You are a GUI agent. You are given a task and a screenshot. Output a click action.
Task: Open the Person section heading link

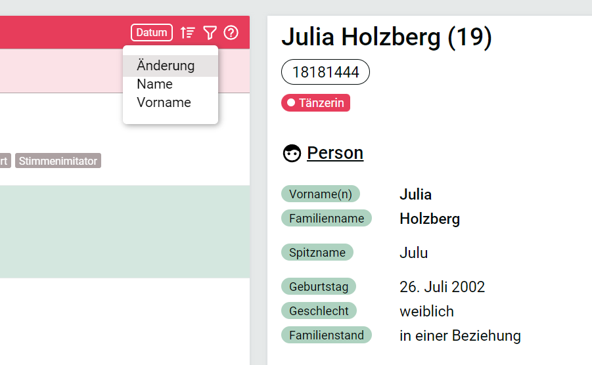(x=335, y=153)
